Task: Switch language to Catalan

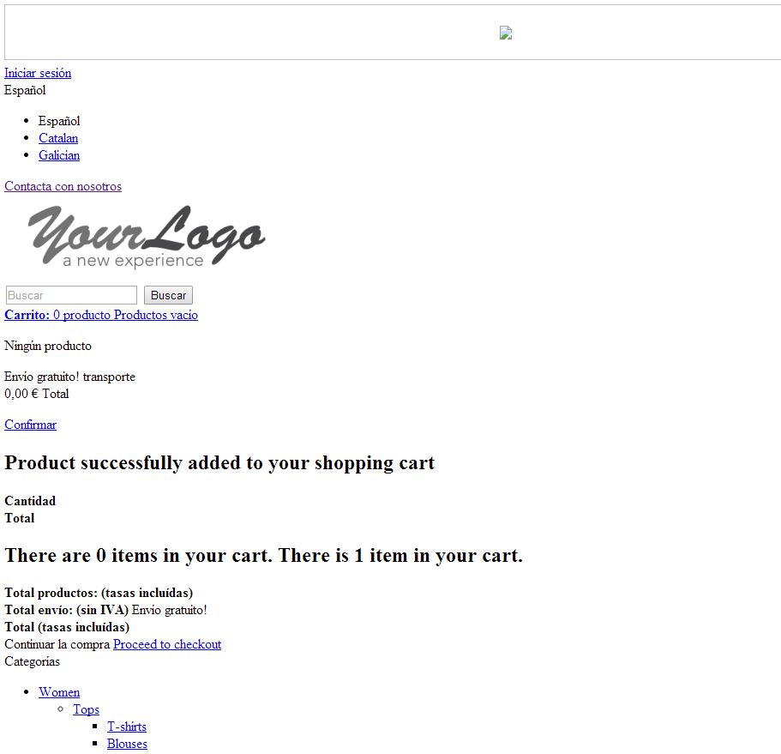Action: tap(58, 138)
